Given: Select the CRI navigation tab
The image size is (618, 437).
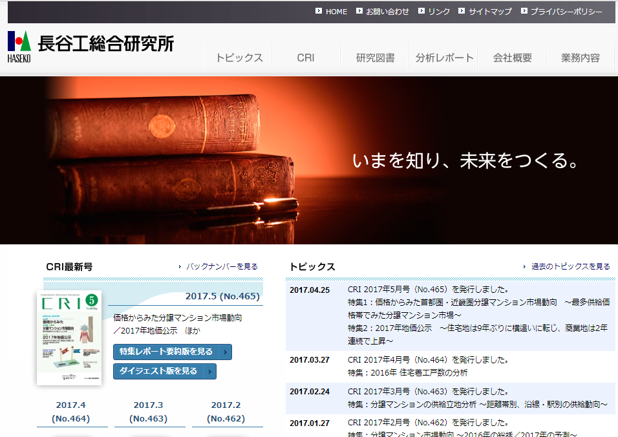Looking at the screenshot, I should 306,58.
